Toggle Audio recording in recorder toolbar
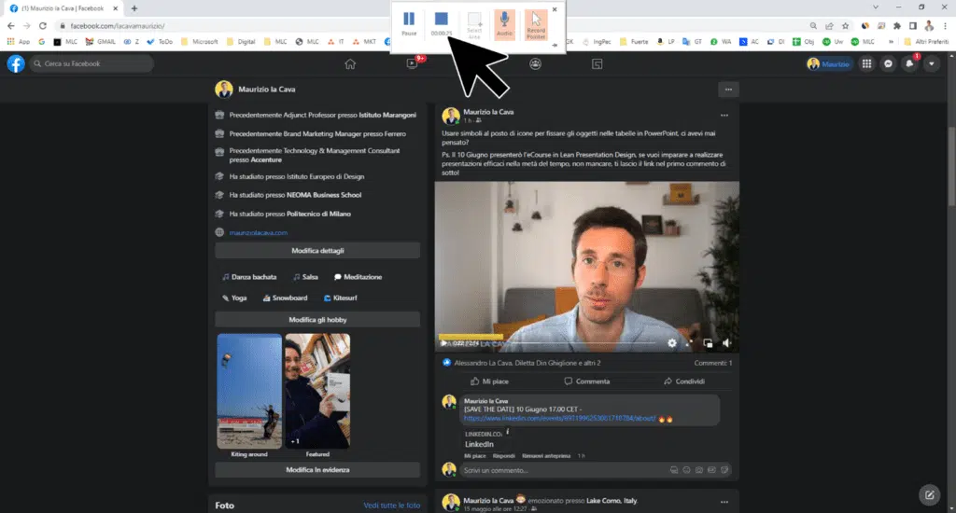The image size is (956, 513). (x=504, y=22)
